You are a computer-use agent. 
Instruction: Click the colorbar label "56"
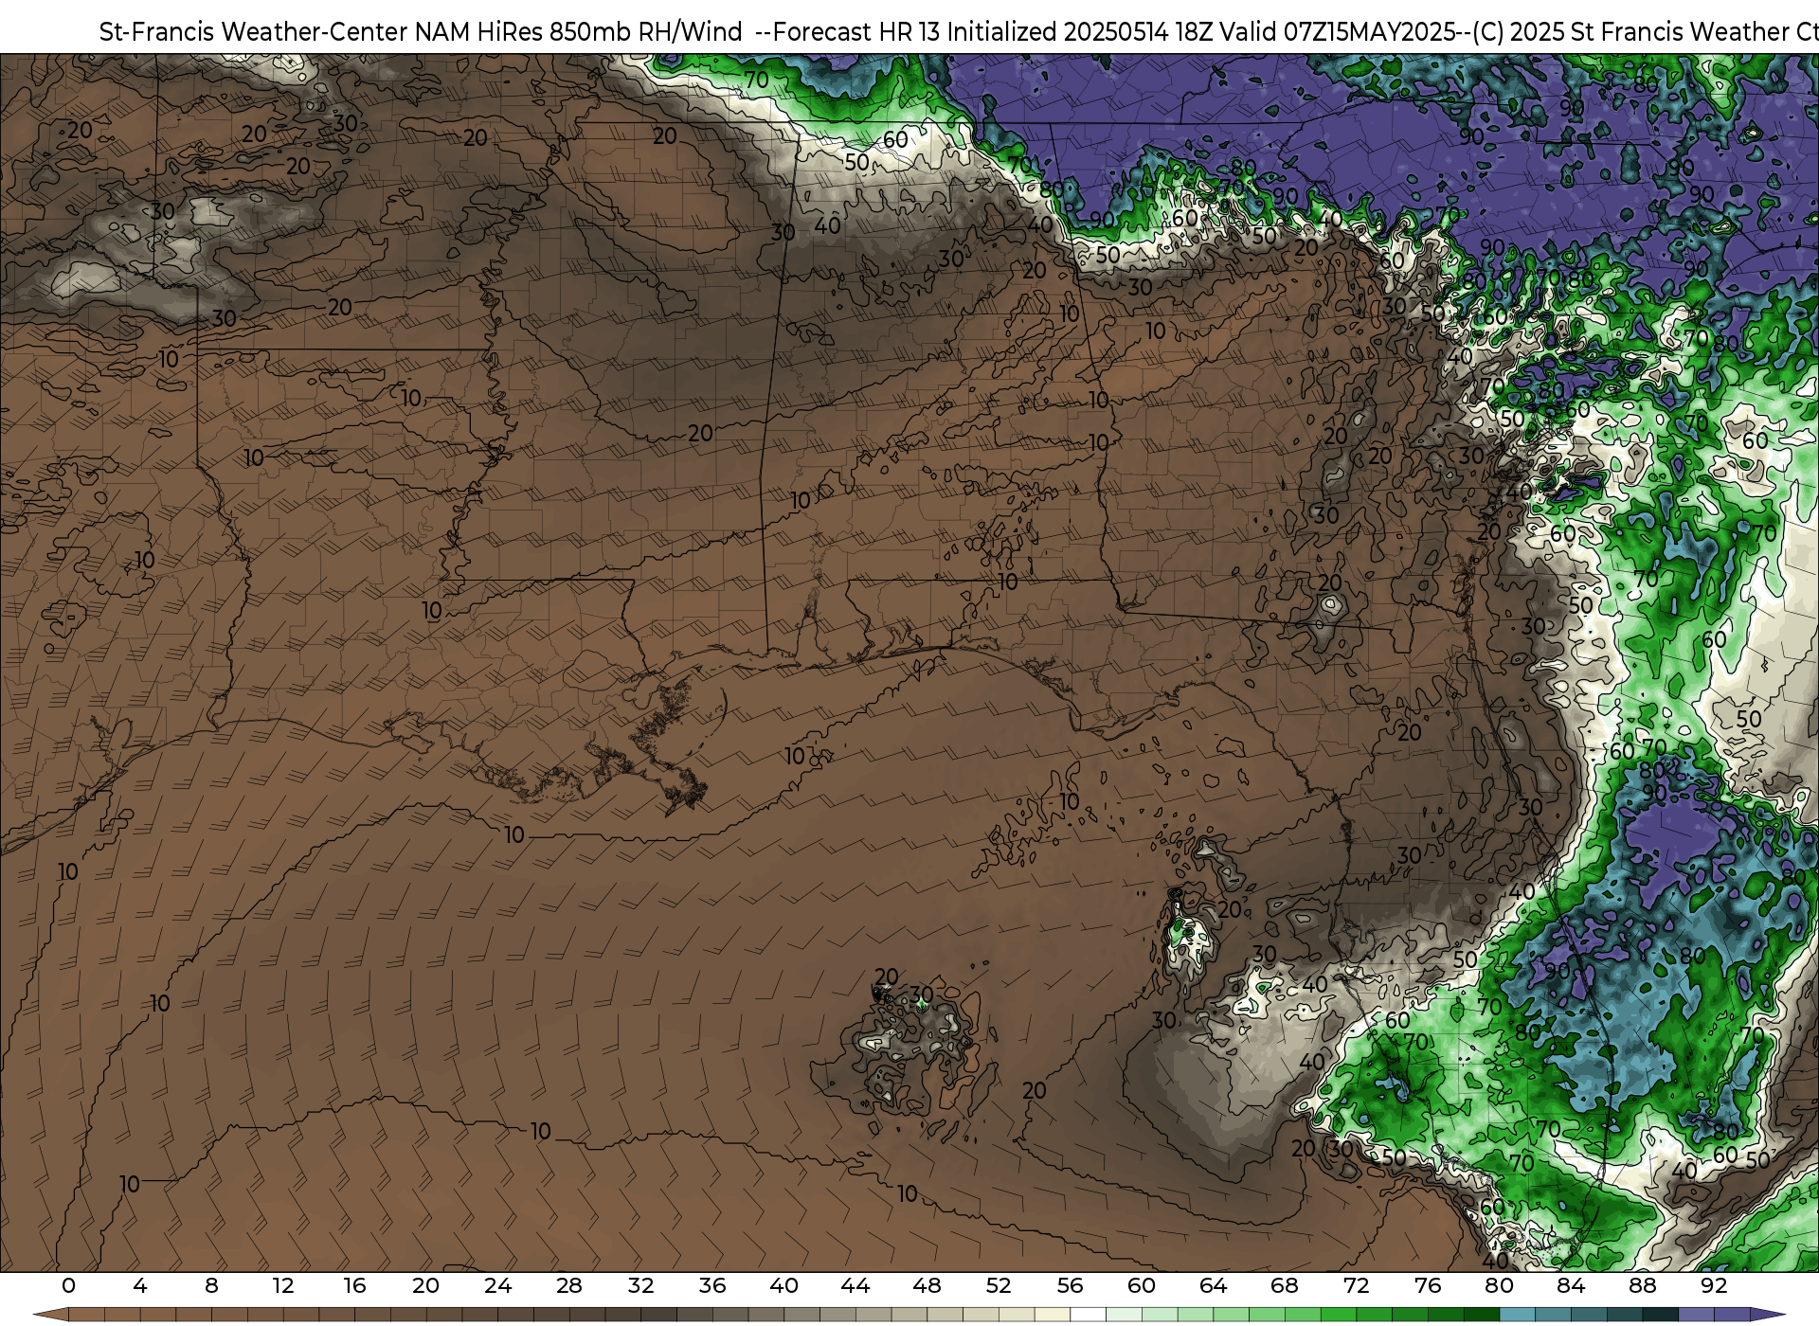(x=1070, y=1285)
